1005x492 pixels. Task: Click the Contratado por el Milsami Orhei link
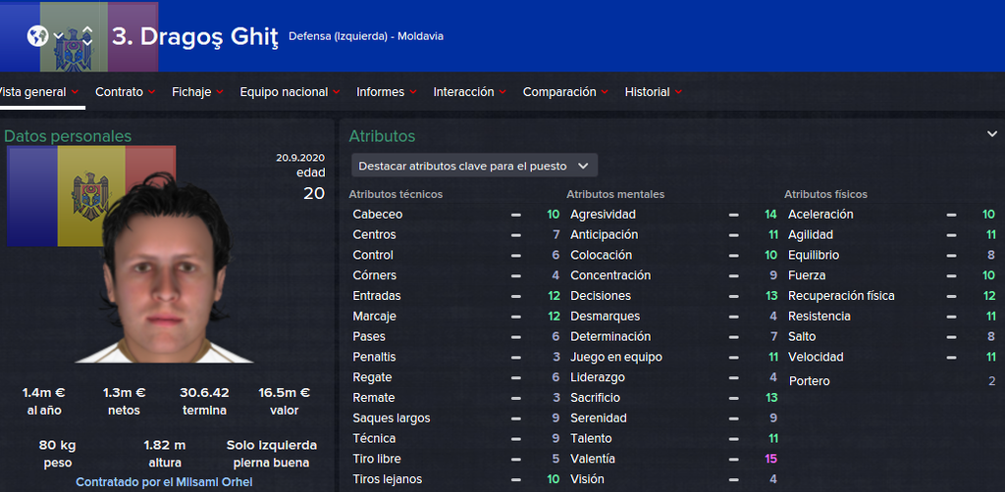coord(164,482)
